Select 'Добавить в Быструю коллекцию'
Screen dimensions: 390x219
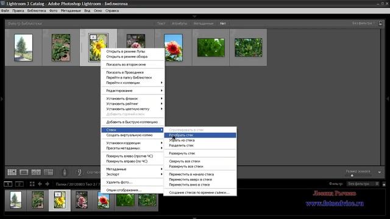pos(133,122)
